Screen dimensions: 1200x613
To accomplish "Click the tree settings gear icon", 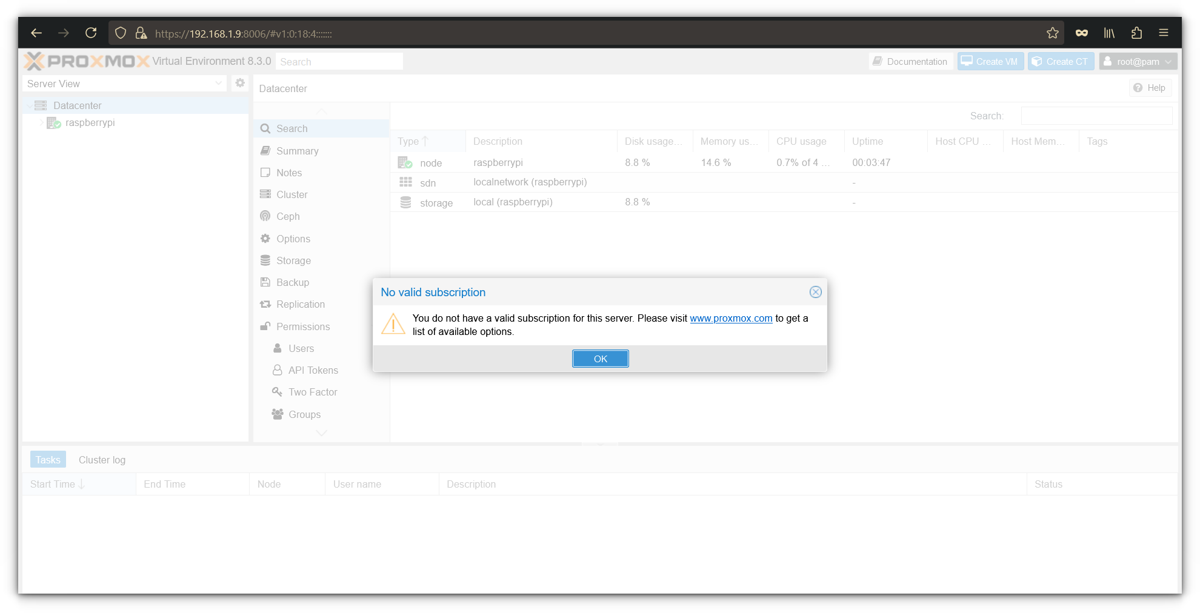I will coord(240,83).
